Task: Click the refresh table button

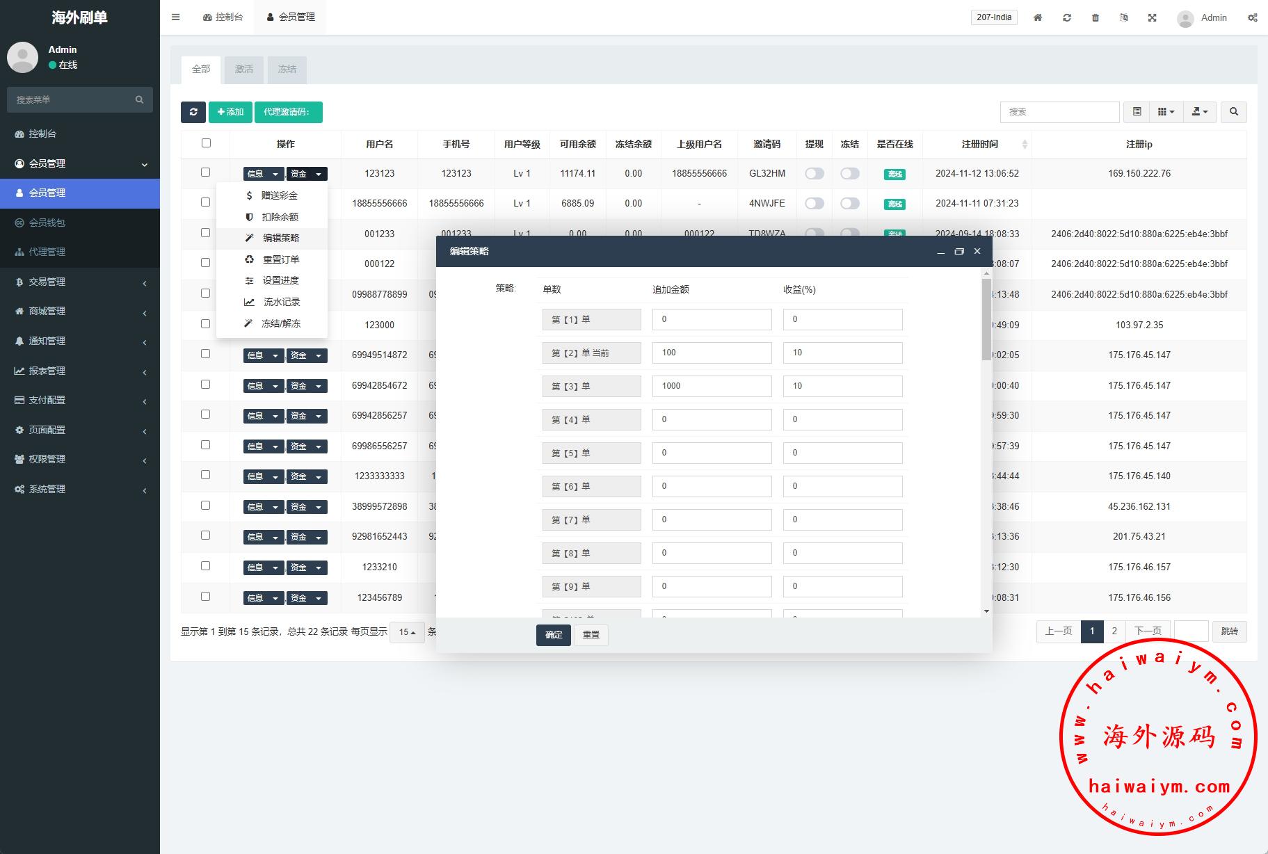Action: tap(193, 112)
